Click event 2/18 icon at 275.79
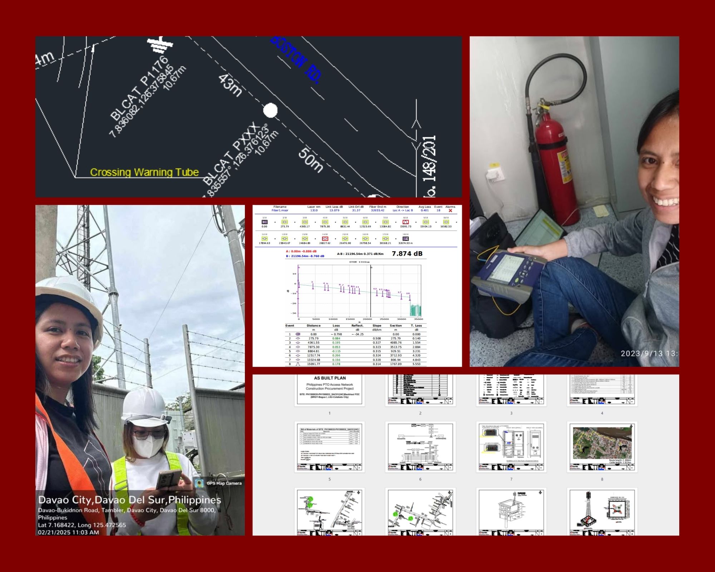 click(285, 222)
